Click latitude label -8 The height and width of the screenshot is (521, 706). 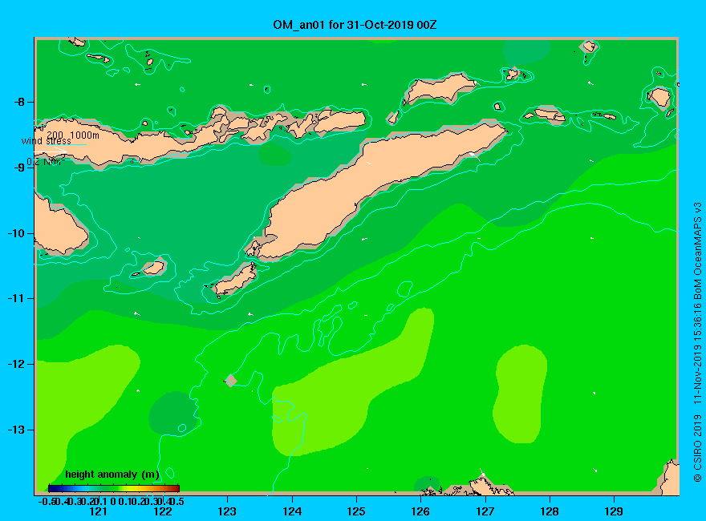(x=18, y=102)
